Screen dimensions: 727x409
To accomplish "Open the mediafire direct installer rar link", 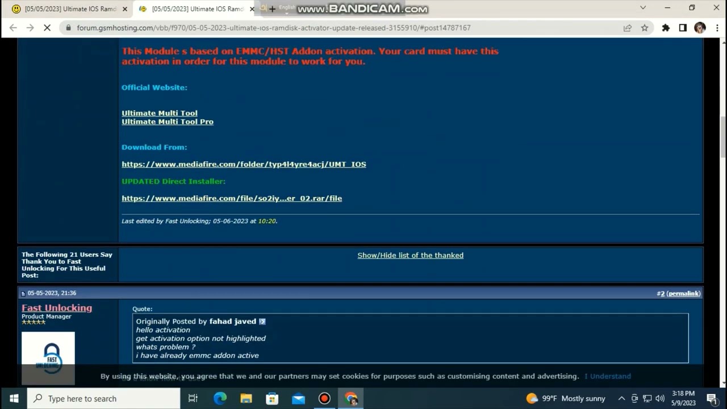I will click(x=232, y=198).
